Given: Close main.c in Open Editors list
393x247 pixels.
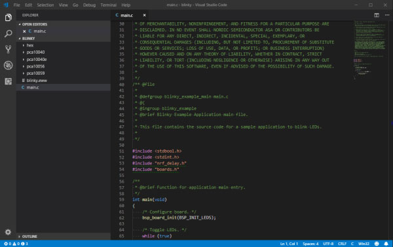Looking at the screenshot, I should pyautogui.click(x=24, y=31).
